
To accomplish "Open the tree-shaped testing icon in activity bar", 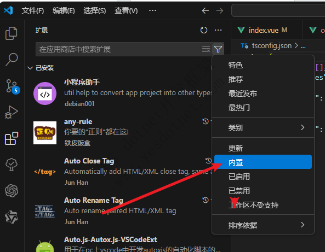I will (x=12, y=165).
